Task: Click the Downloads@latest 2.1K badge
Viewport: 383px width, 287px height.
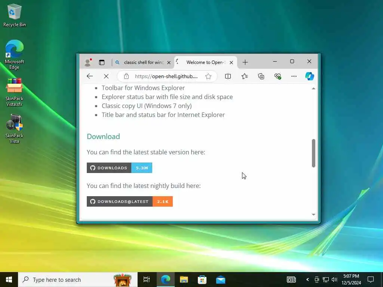Action: click(130, 201)
